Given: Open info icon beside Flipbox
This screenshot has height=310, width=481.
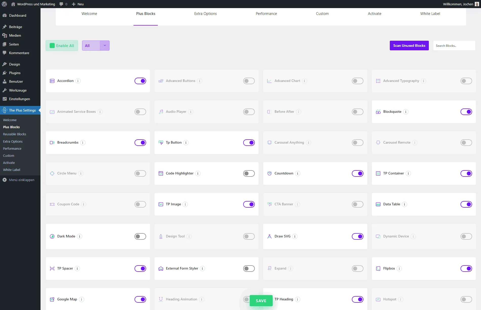Looking at the screenshot, I should coord(399,269).
